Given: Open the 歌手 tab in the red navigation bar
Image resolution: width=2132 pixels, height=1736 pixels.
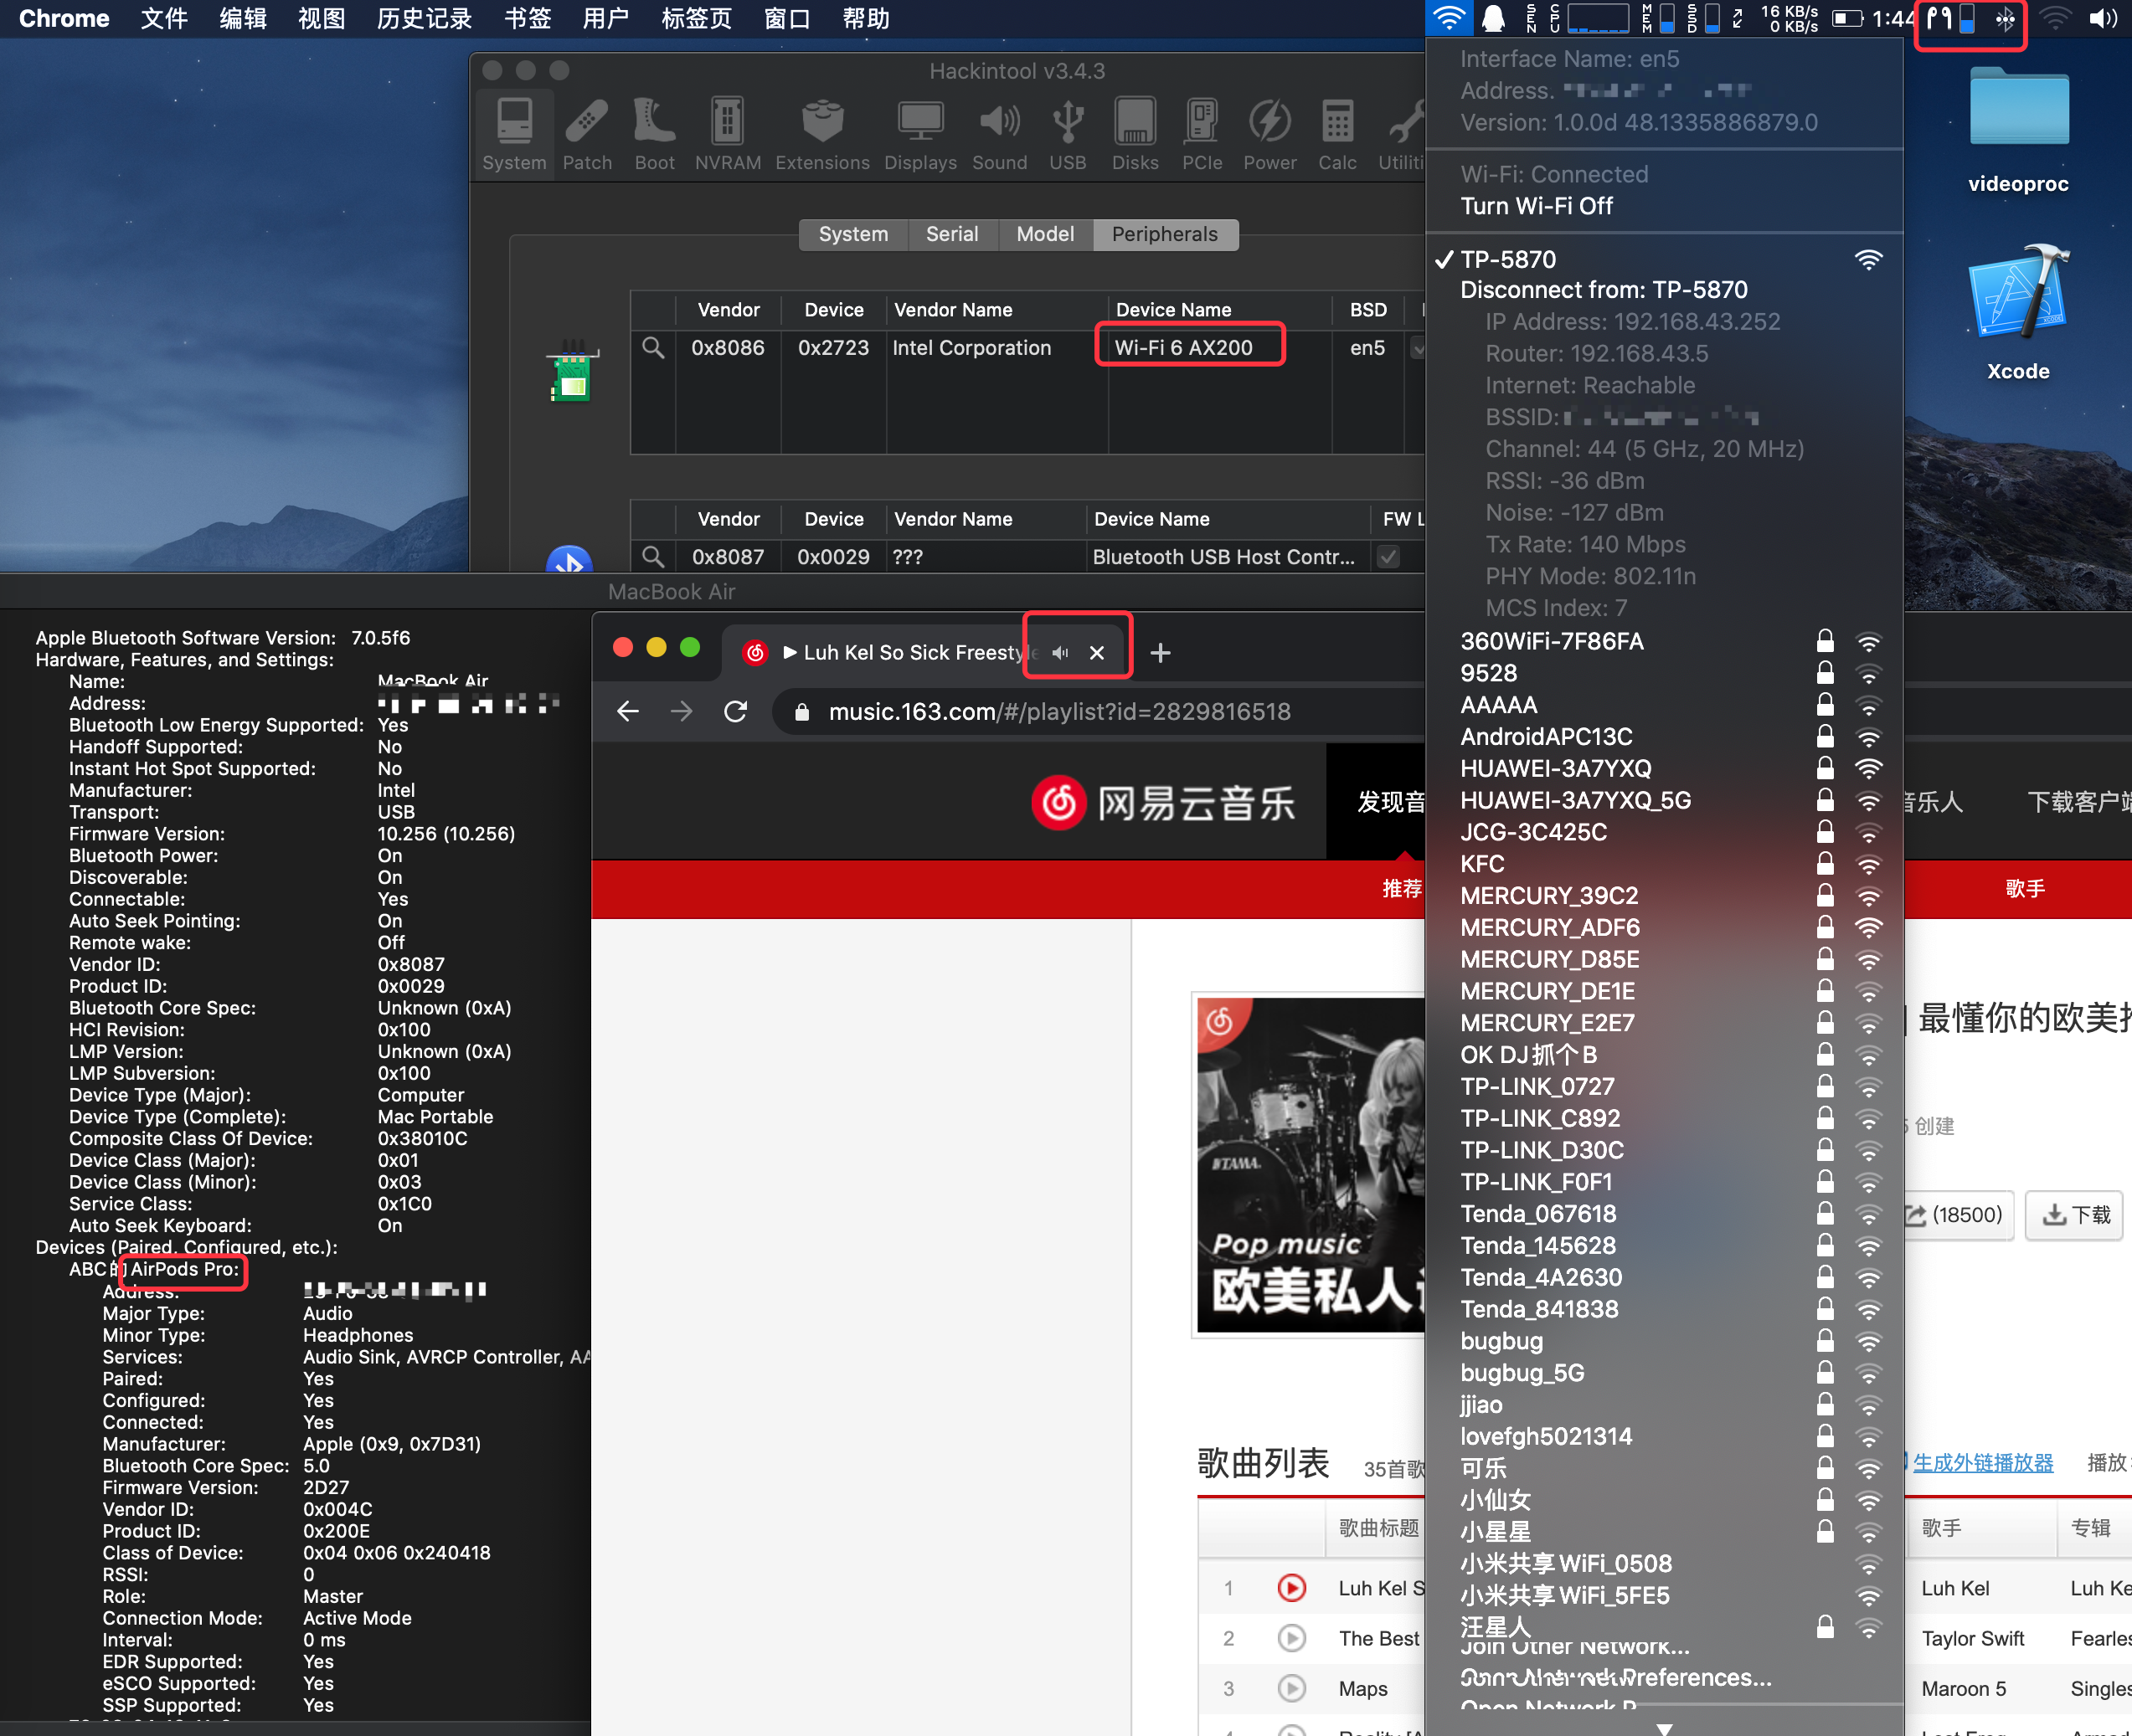Looking at the screenshot, I should coord(2025,888).
